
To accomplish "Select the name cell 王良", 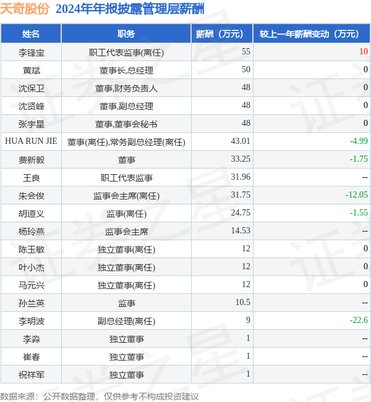I will [x=32, y=178].
